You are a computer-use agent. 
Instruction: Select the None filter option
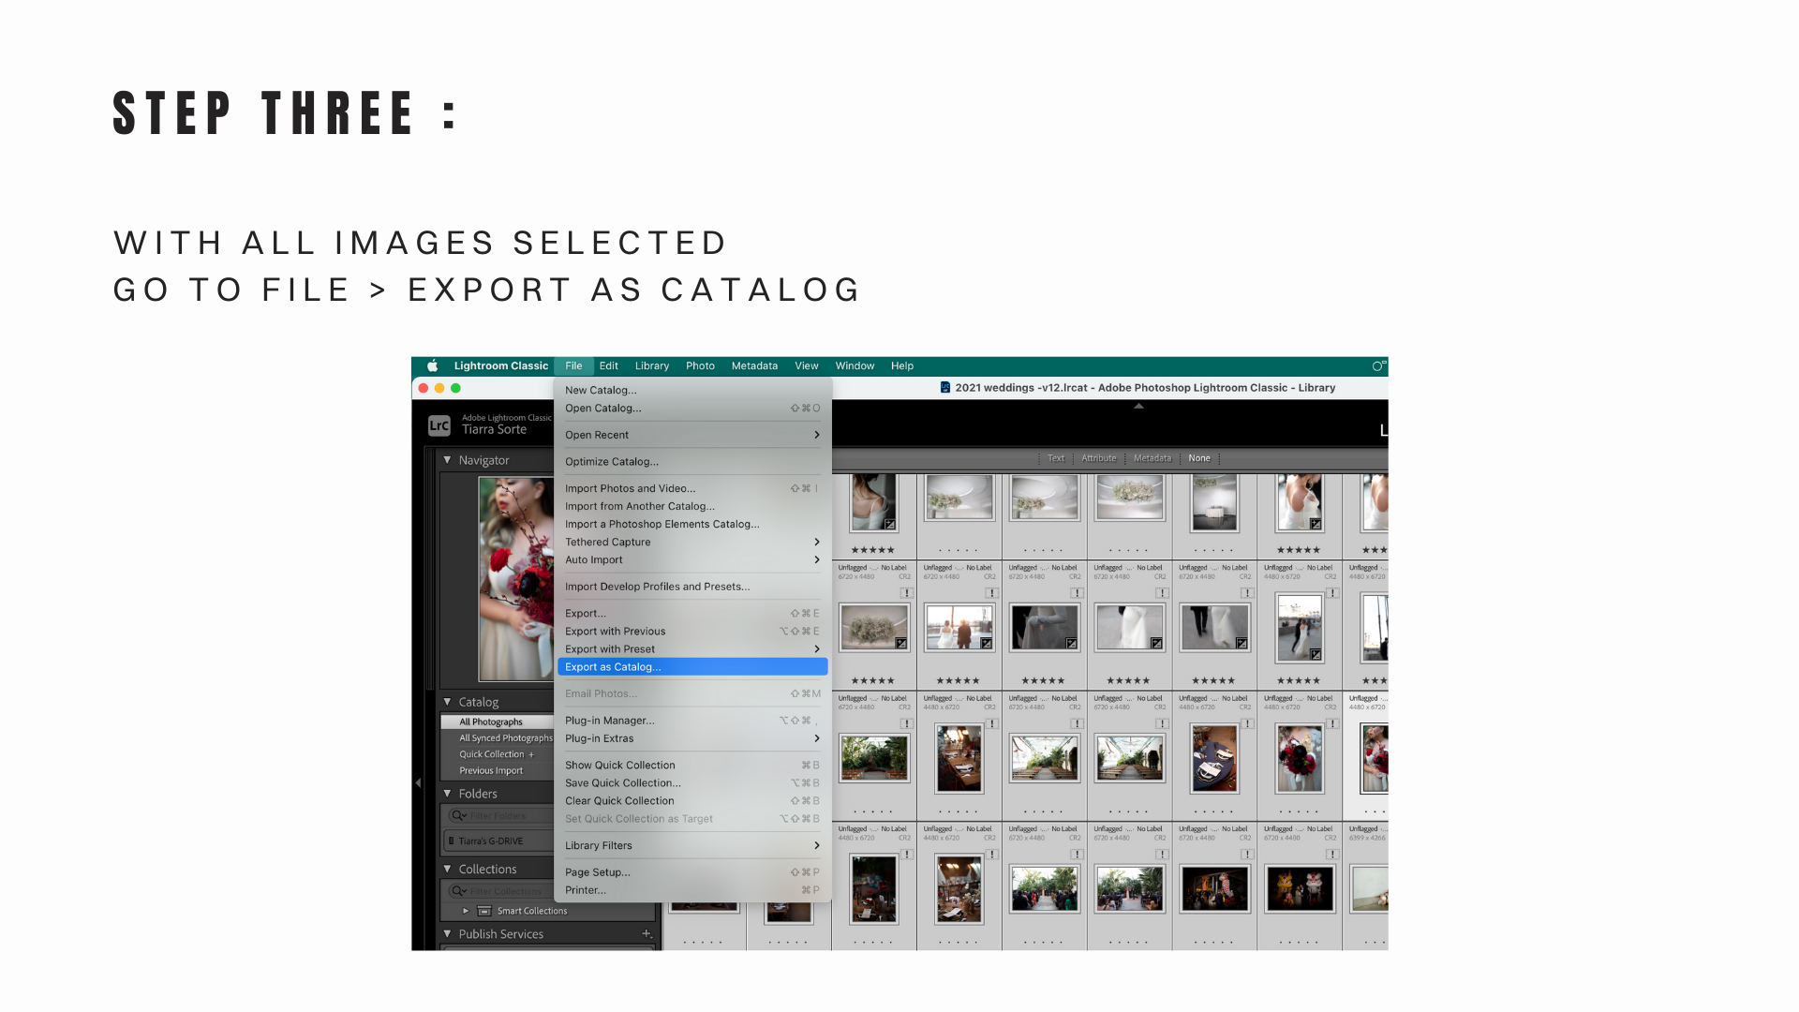pos(1198,458)
